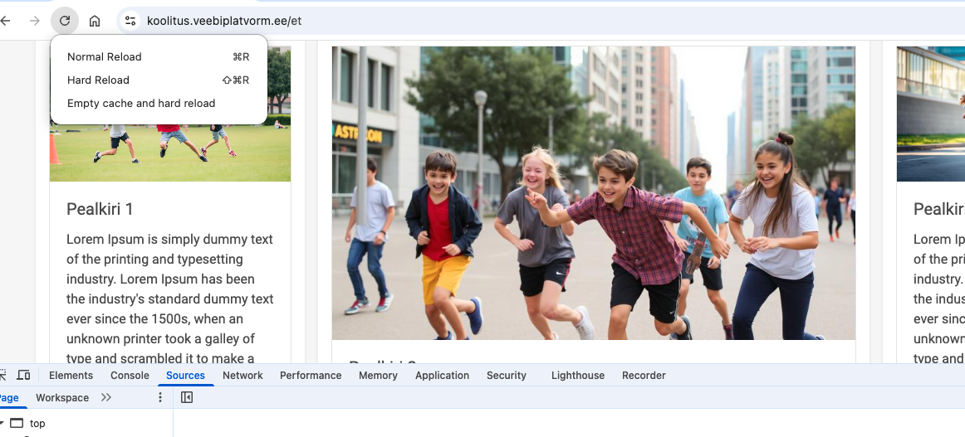Activate the inspect element picker icon
The width and height of the screenshot is (965, 437).
3,376
